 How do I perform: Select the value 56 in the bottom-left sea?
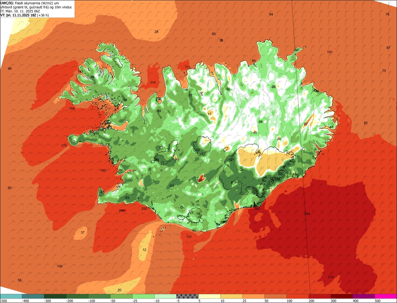tap(20, 280)
